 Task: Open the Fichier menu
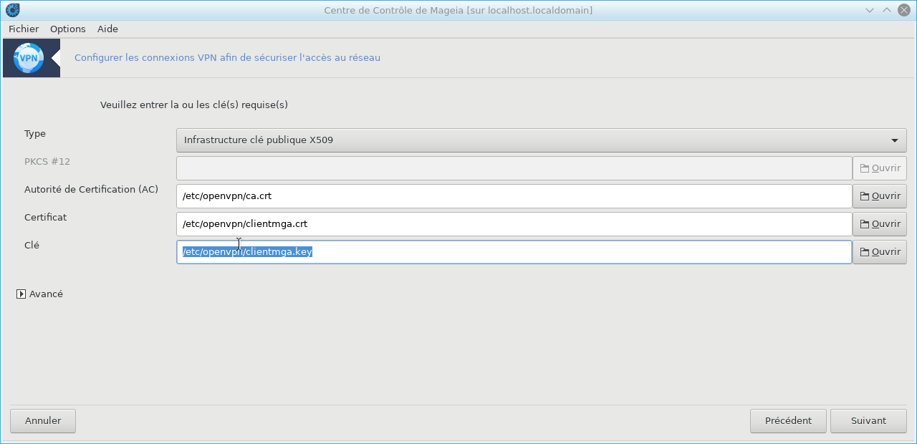coord(24,29)
